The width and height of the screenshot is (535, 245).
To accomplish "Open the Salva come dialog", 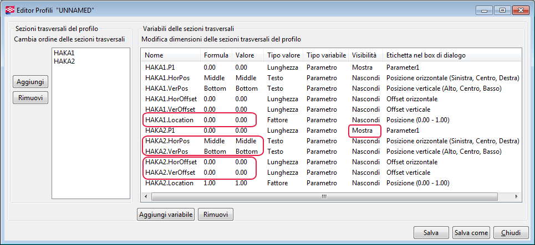I will click(x=471, y=232).
